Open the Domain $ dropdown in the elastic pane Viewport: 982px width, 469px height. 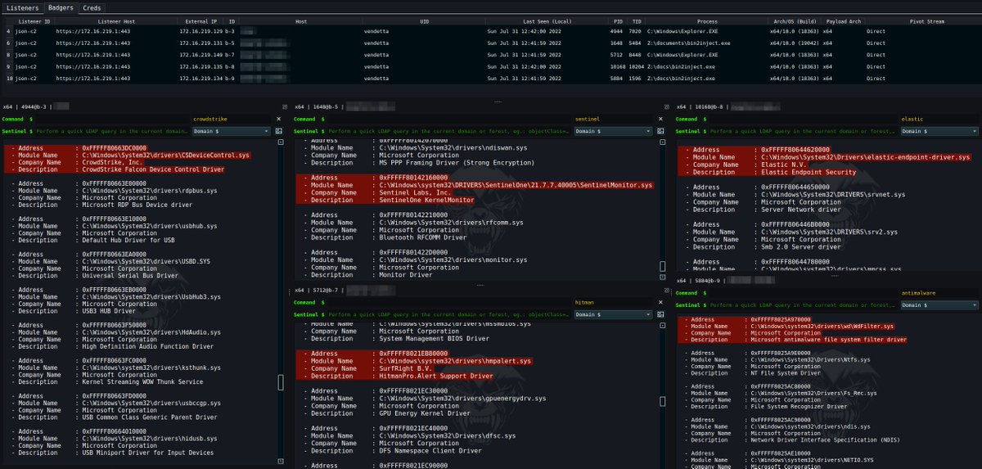click(938, 131)
